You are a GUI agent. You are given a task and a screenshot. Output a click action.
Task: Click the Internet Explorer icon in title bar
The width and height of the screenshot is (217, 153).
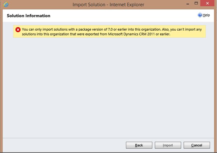(6, 5)
